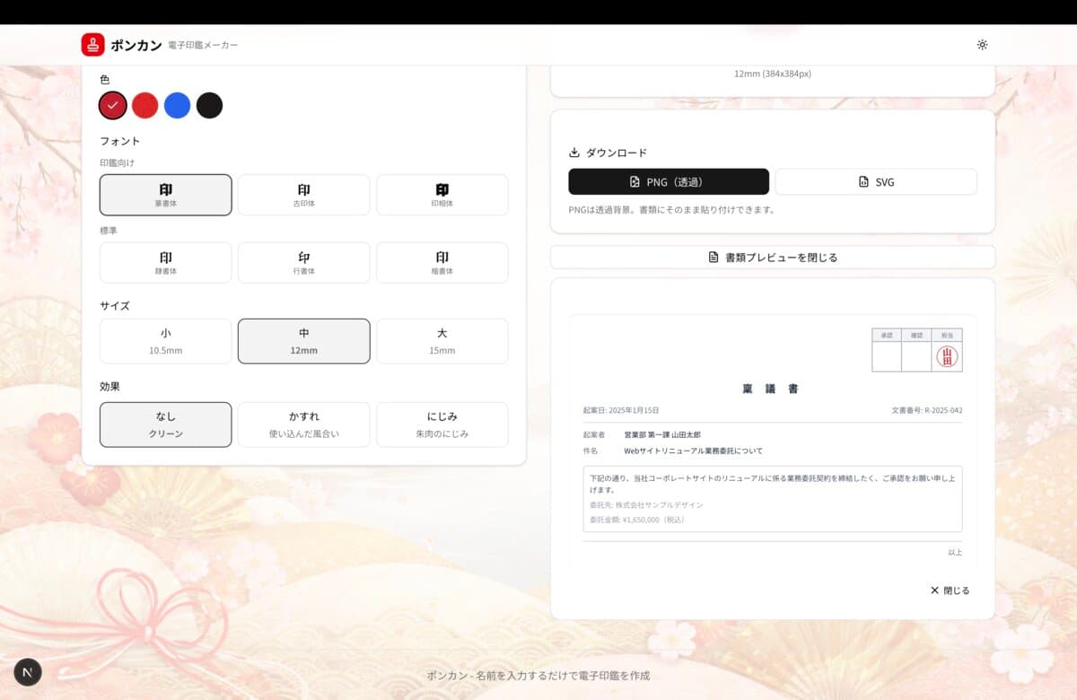
Task: Choose the 古印体 font style
Action: 303,195
